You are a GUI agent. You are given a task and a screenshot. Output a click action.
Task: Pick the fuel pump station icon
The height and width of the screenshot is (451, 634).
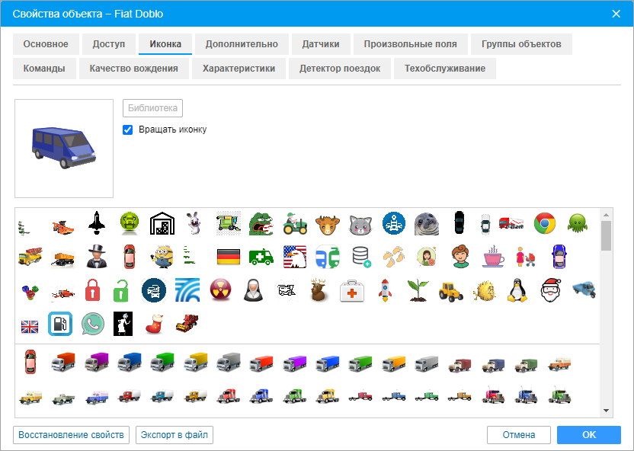click(60, 324)
